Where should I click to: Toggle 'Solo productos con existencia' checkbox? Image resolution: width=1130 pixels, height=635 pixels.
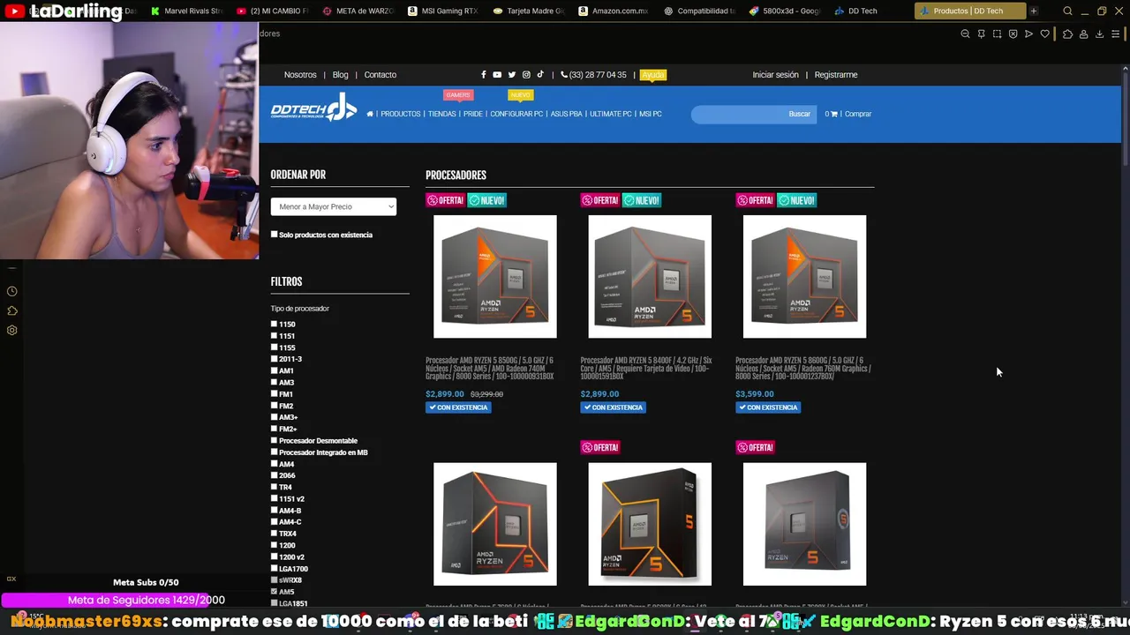point(274,235)
